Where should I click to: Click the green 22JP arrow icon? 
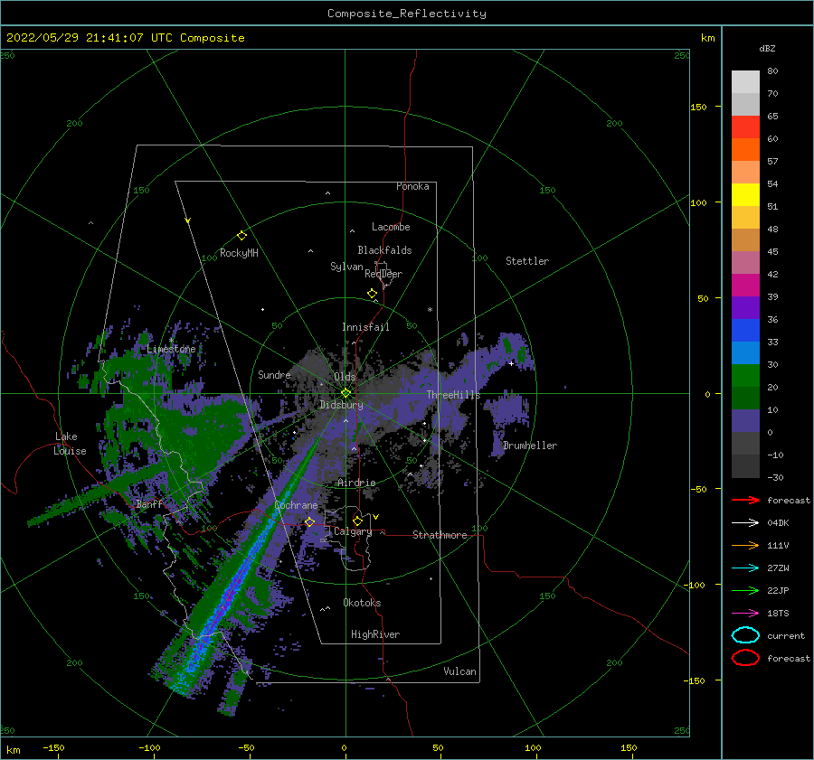(745, 590)
